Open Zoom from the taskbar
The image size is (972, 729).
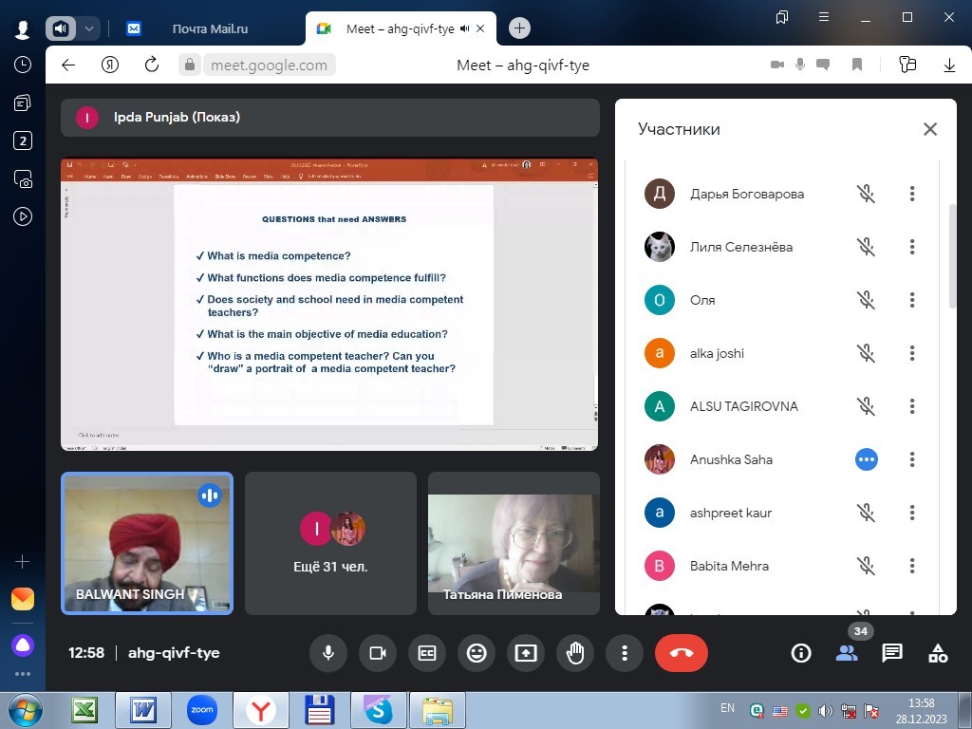[x=202, y=709]
